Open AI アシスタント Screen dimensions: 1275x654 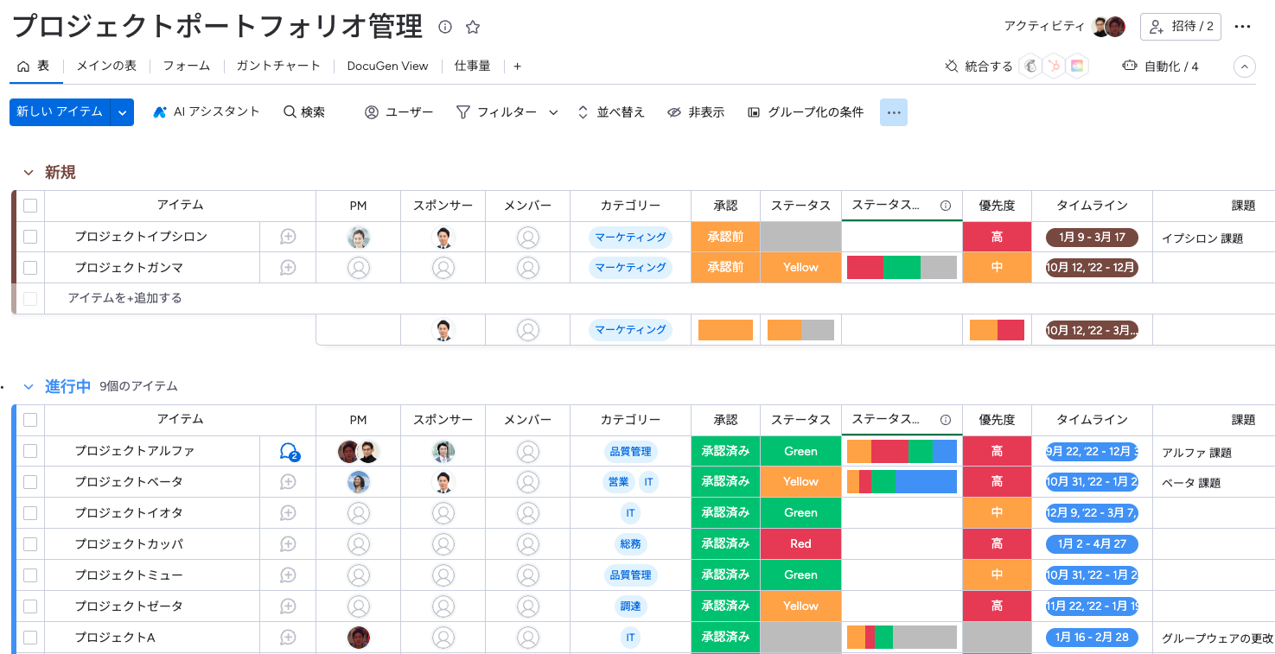207,112
